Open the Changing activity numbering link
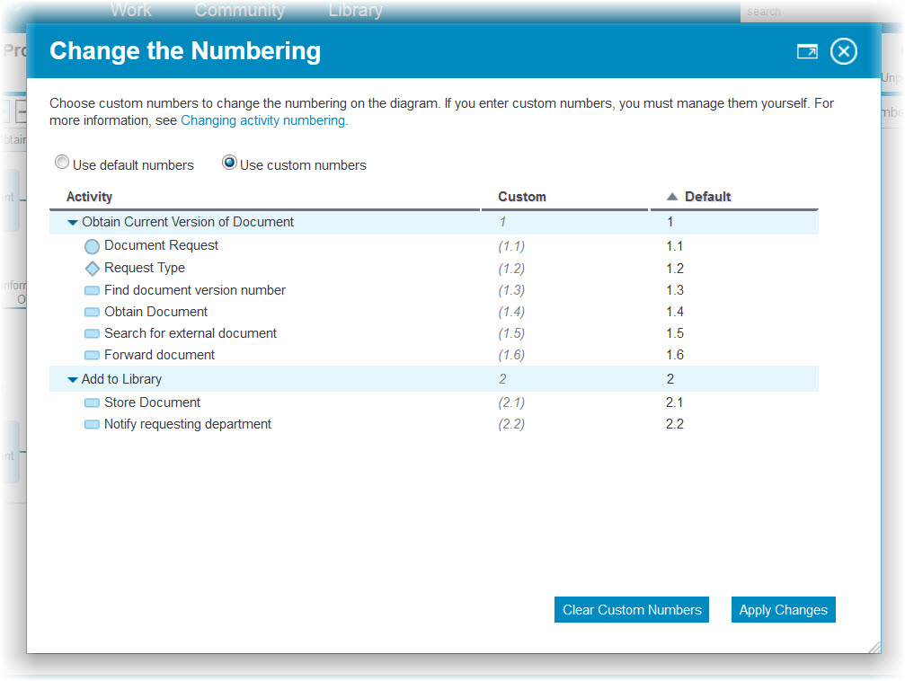Viewport: 905px width, 681px height. 263,120
